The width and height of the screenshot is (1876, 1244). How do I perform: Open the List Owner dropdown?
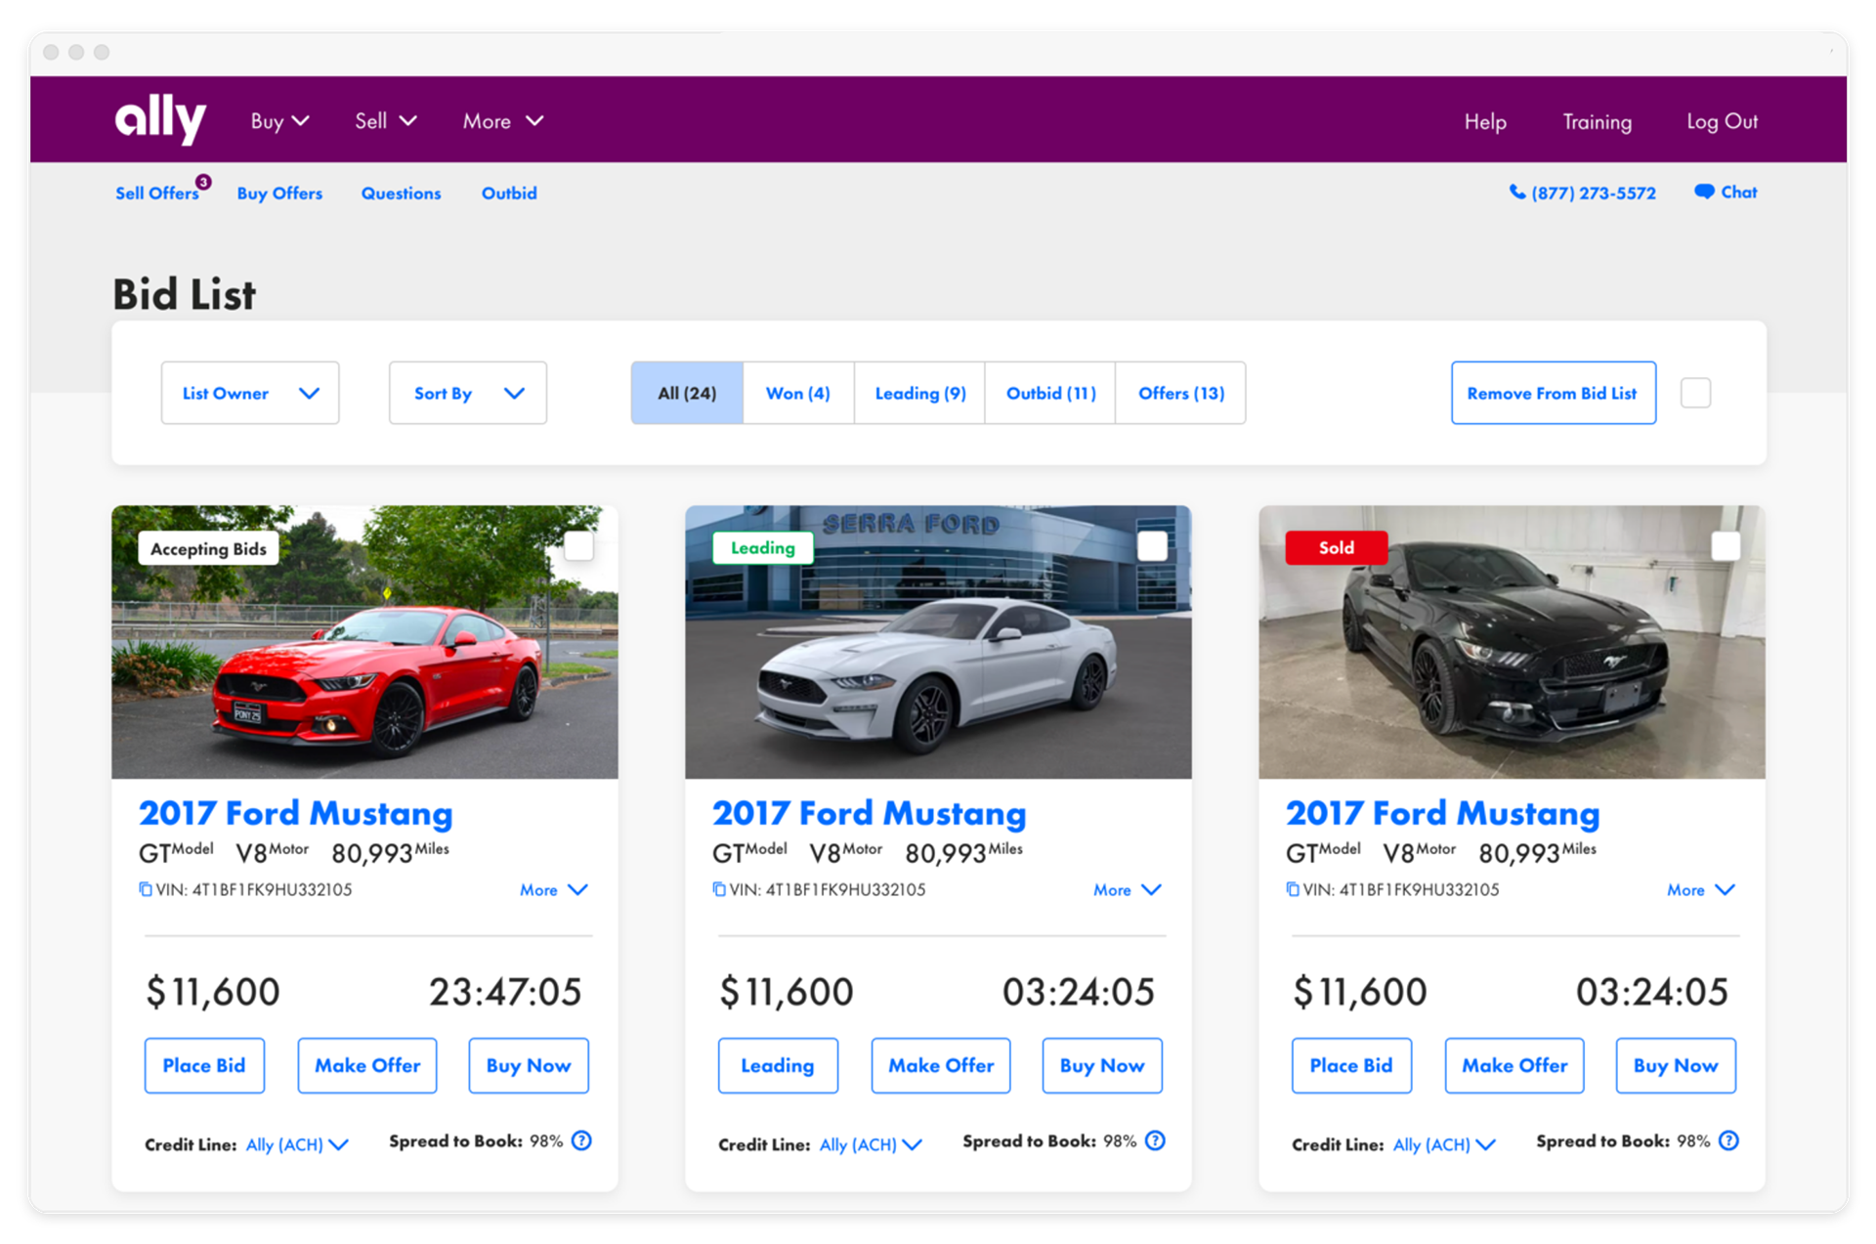250,393
